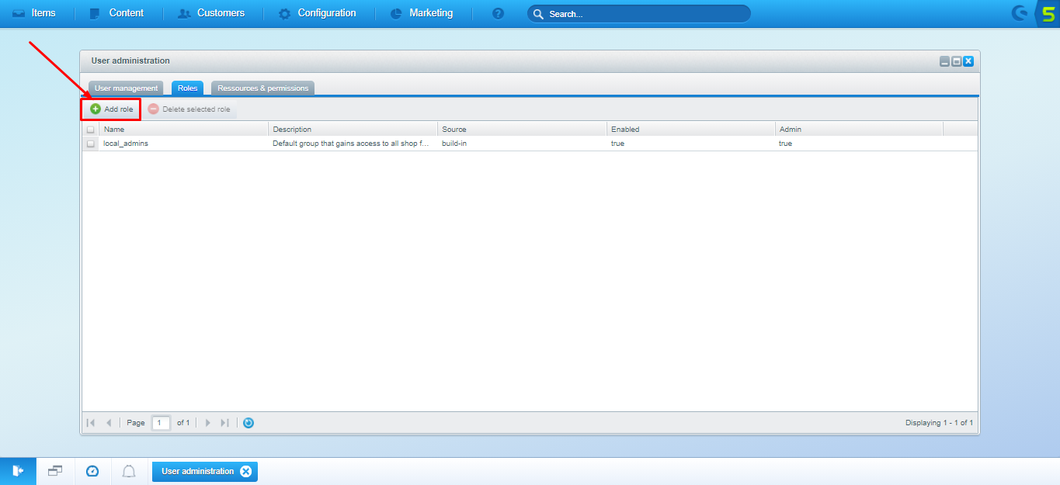1060x485 pixels.
Task: Click the Delete selected role button
Action: click(x=189, y=109)
